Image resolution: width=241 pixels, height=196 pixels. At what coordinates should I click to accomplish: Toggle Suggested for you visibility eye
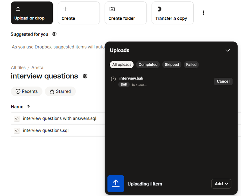point(54,34)
